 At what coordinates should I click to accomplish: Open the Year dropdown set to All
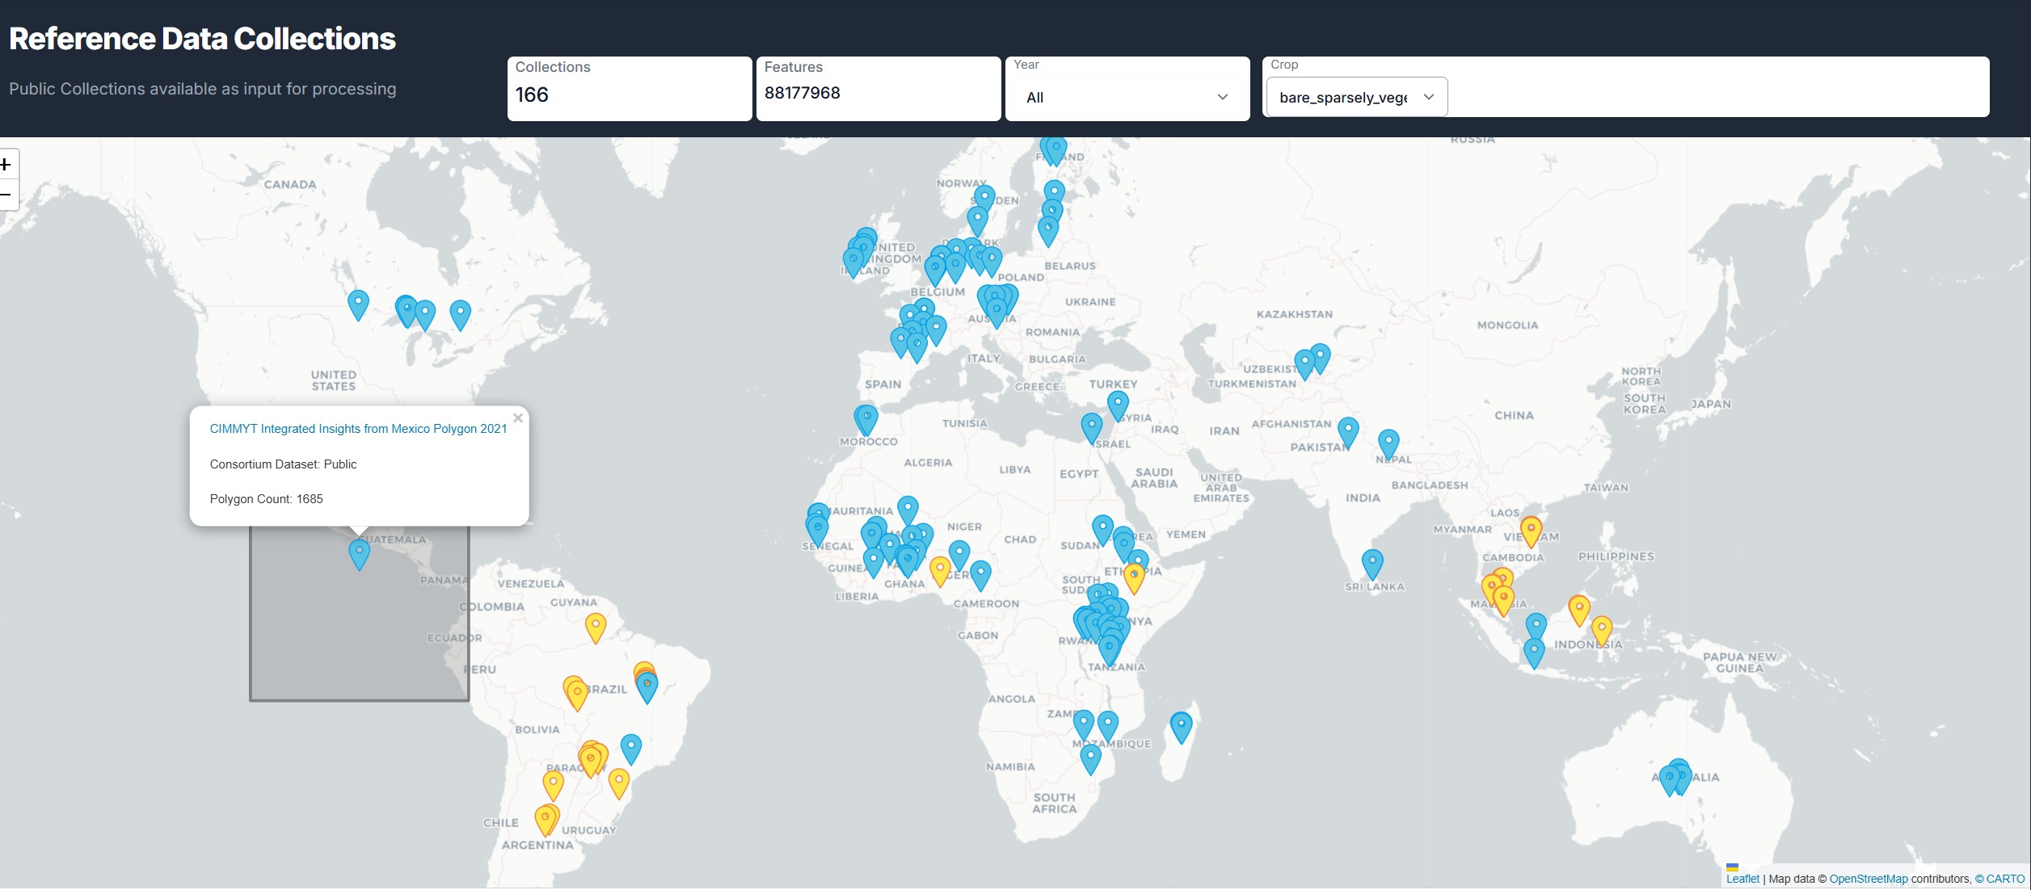[1127, 97]
